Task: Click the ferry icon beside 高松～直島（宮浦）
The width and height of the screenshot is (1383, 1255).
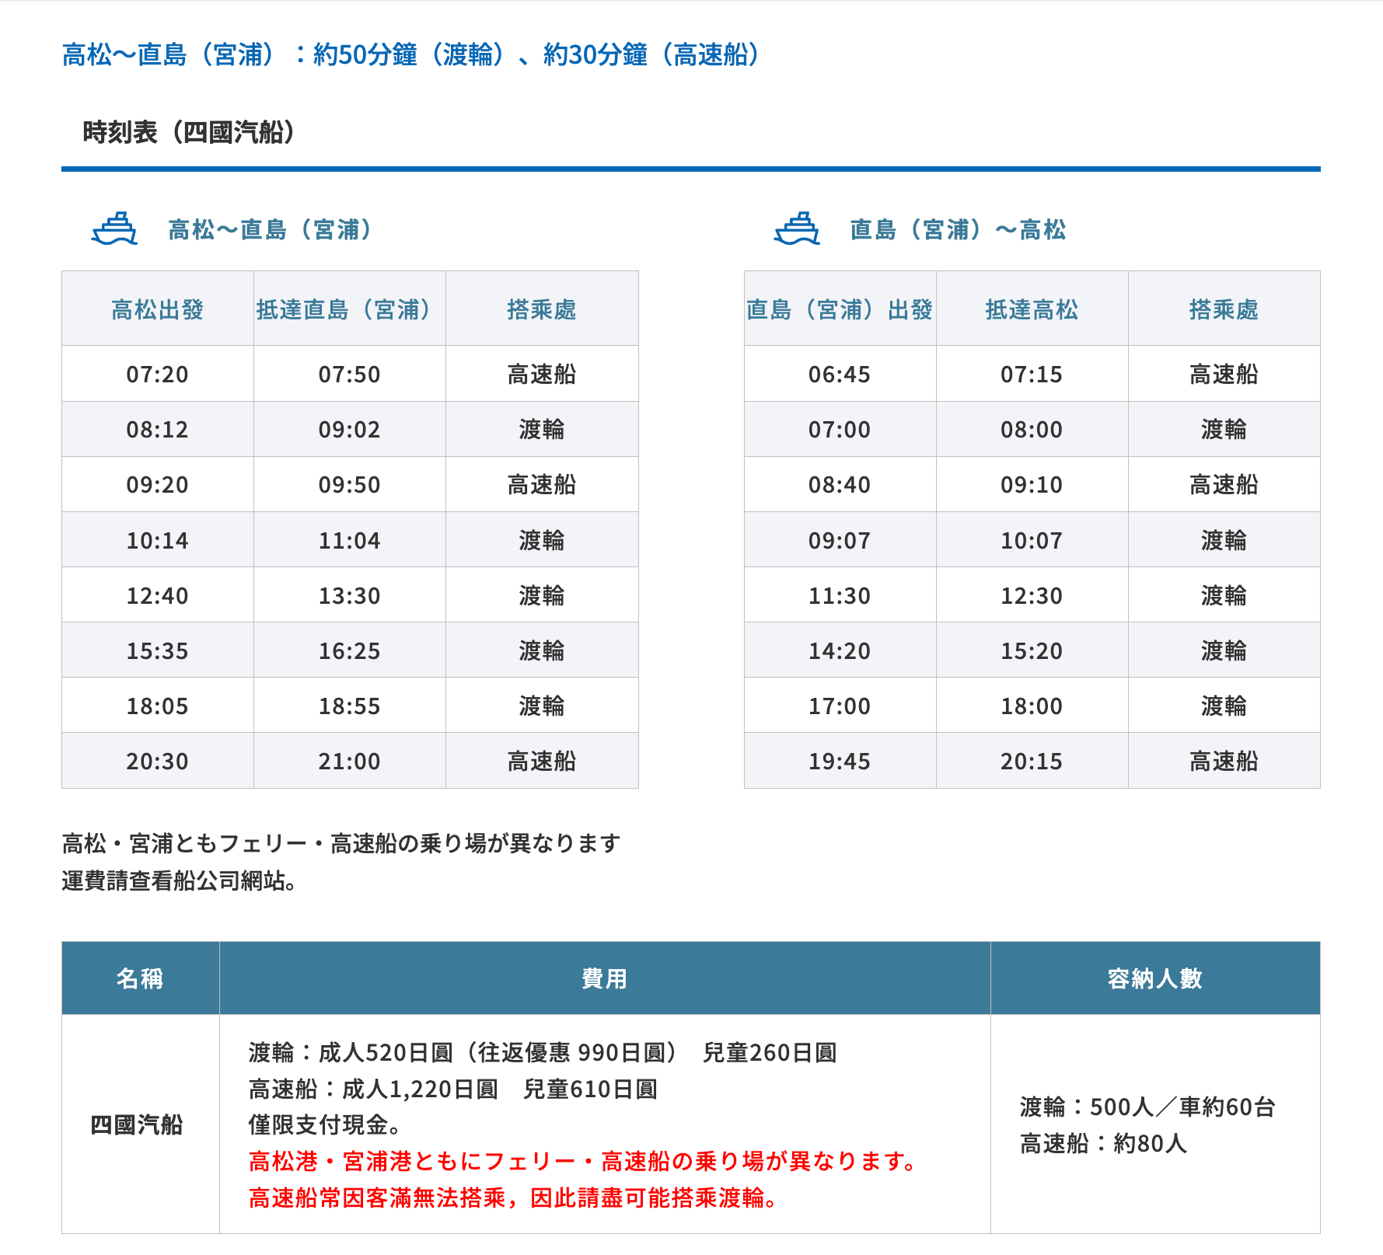Action: tap(114, 229)
